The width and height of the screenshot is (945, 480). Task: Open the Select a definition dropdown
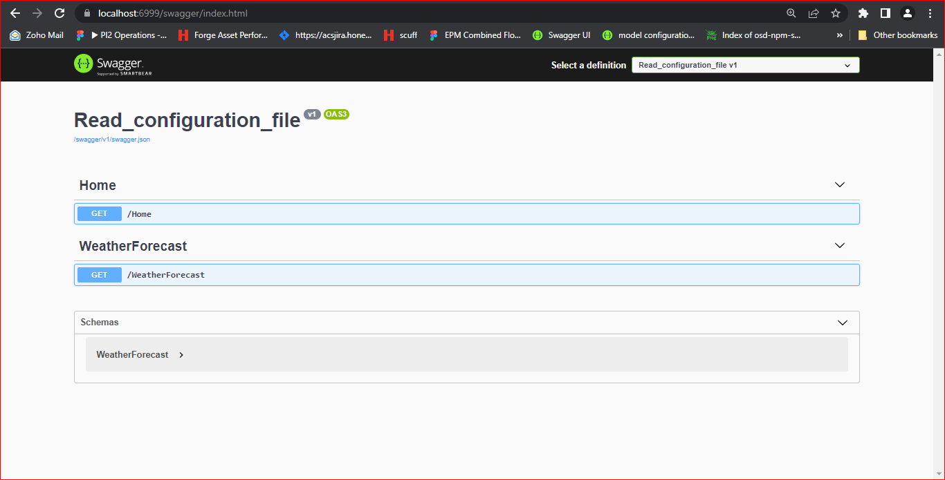(745, 64)
